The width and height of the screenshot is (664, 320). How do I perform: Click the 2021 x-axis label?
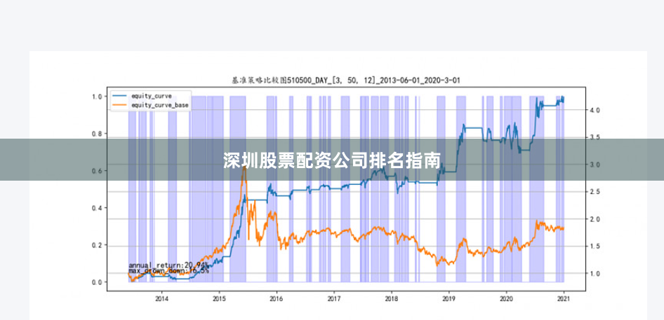coord(564,299)
